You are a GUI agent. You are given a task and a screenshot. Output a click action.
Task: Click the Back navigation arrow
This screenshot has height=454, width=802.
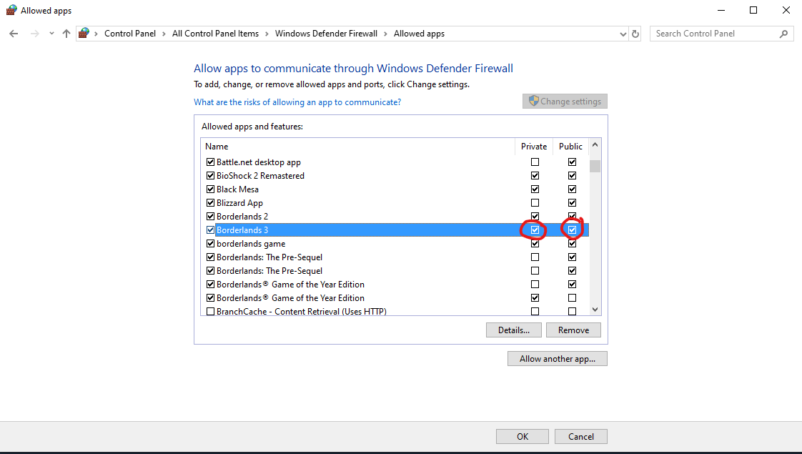14,34
